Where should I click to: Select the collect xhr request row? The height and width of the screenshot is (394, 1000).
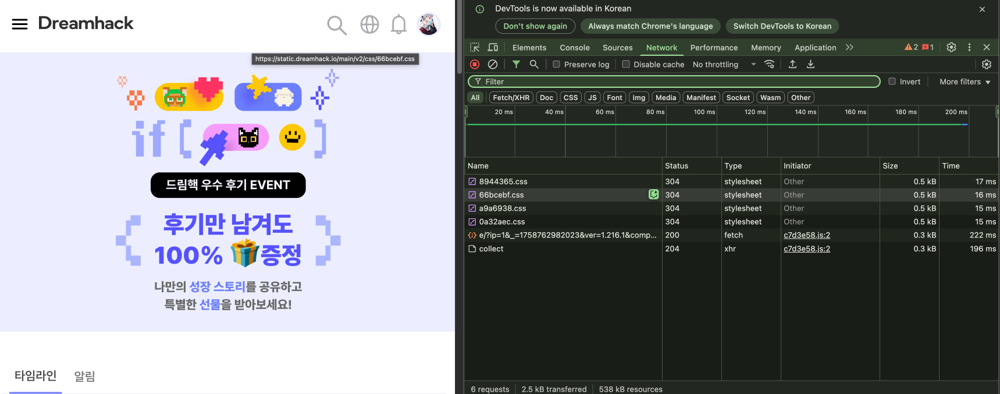click(732, 249)
